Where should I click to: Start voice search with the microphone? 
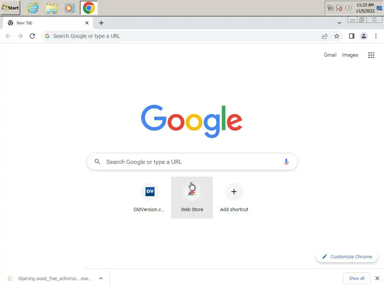[x=286, y=162]
